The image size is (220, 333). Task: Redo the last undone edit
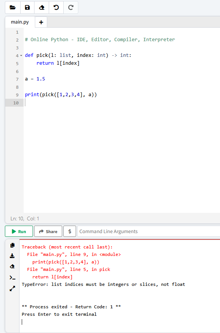coord(70,7)
